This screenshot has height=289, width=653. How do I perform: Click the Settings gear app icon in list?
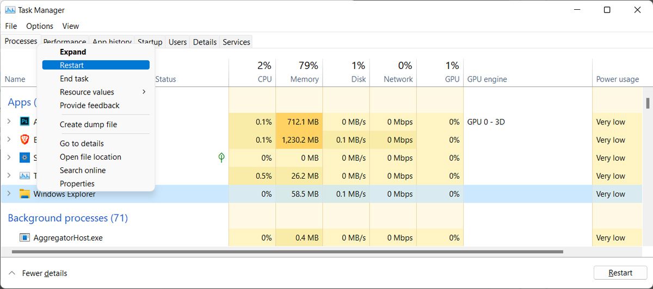click(24, 158)
